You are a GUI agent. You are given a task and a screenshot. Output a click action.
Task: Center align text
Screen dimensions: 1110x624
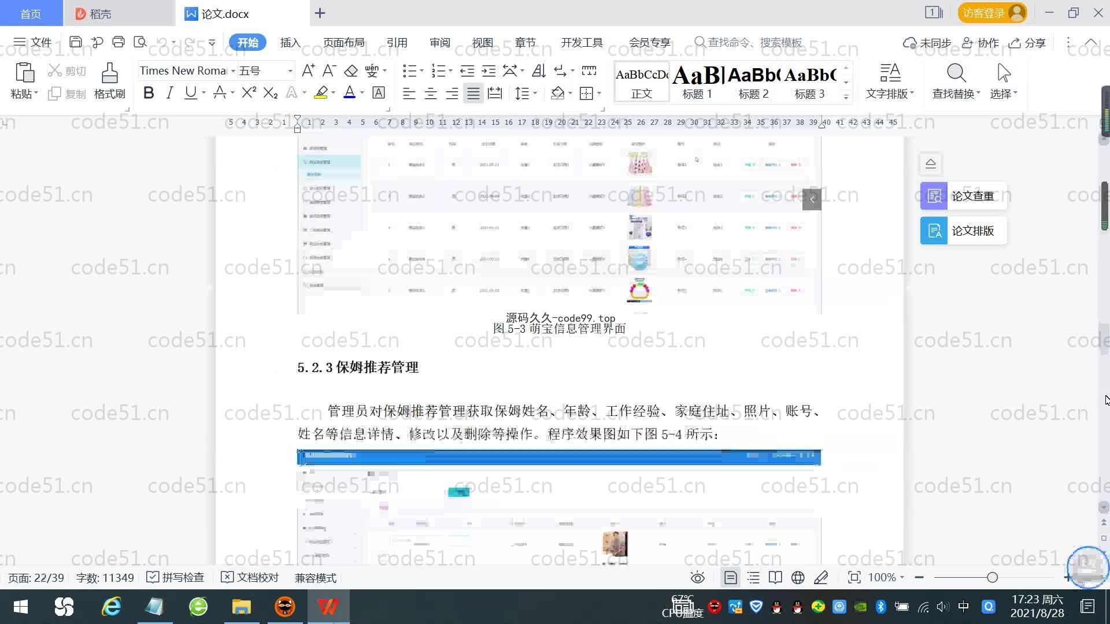click(431, 93)
